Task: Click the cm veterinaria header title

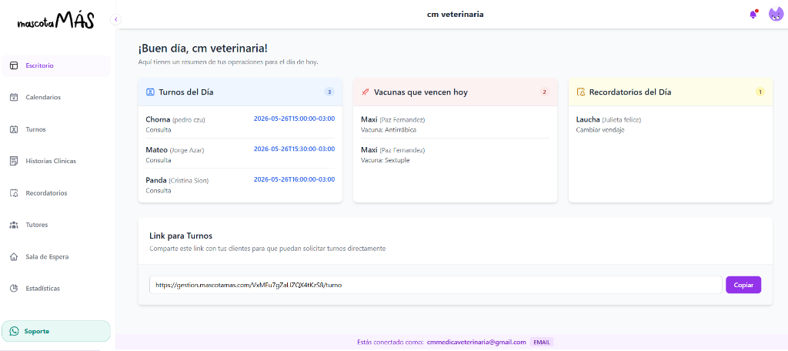Action: coord(456,14)
